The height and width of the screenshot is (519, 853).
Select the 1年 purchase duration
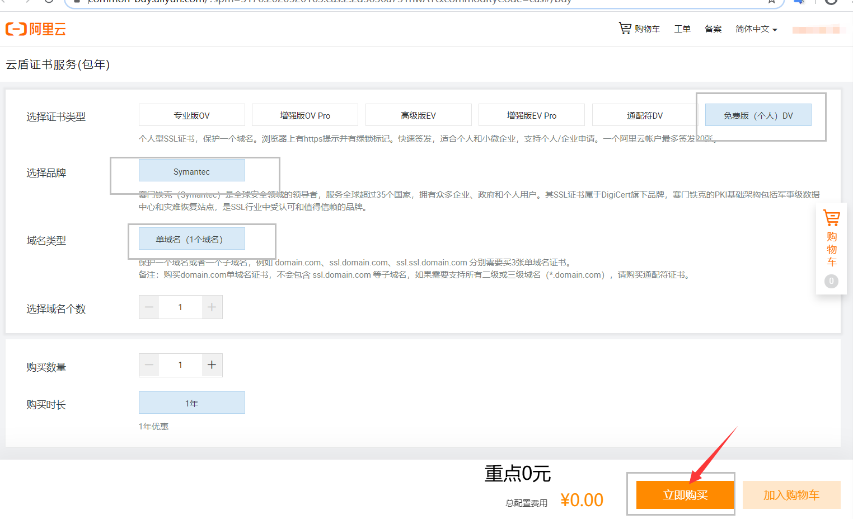pos(192,403)
